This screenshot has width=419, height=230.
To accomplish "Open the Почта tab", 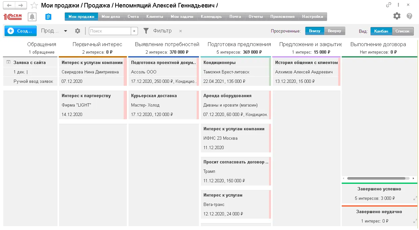I will (x=235, y=17).
